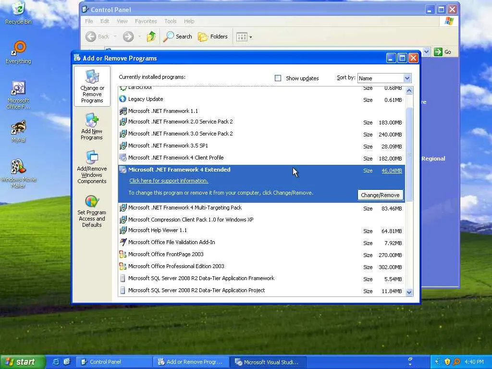Open the Help menu in Control Panel

click(x=189, y=21)
